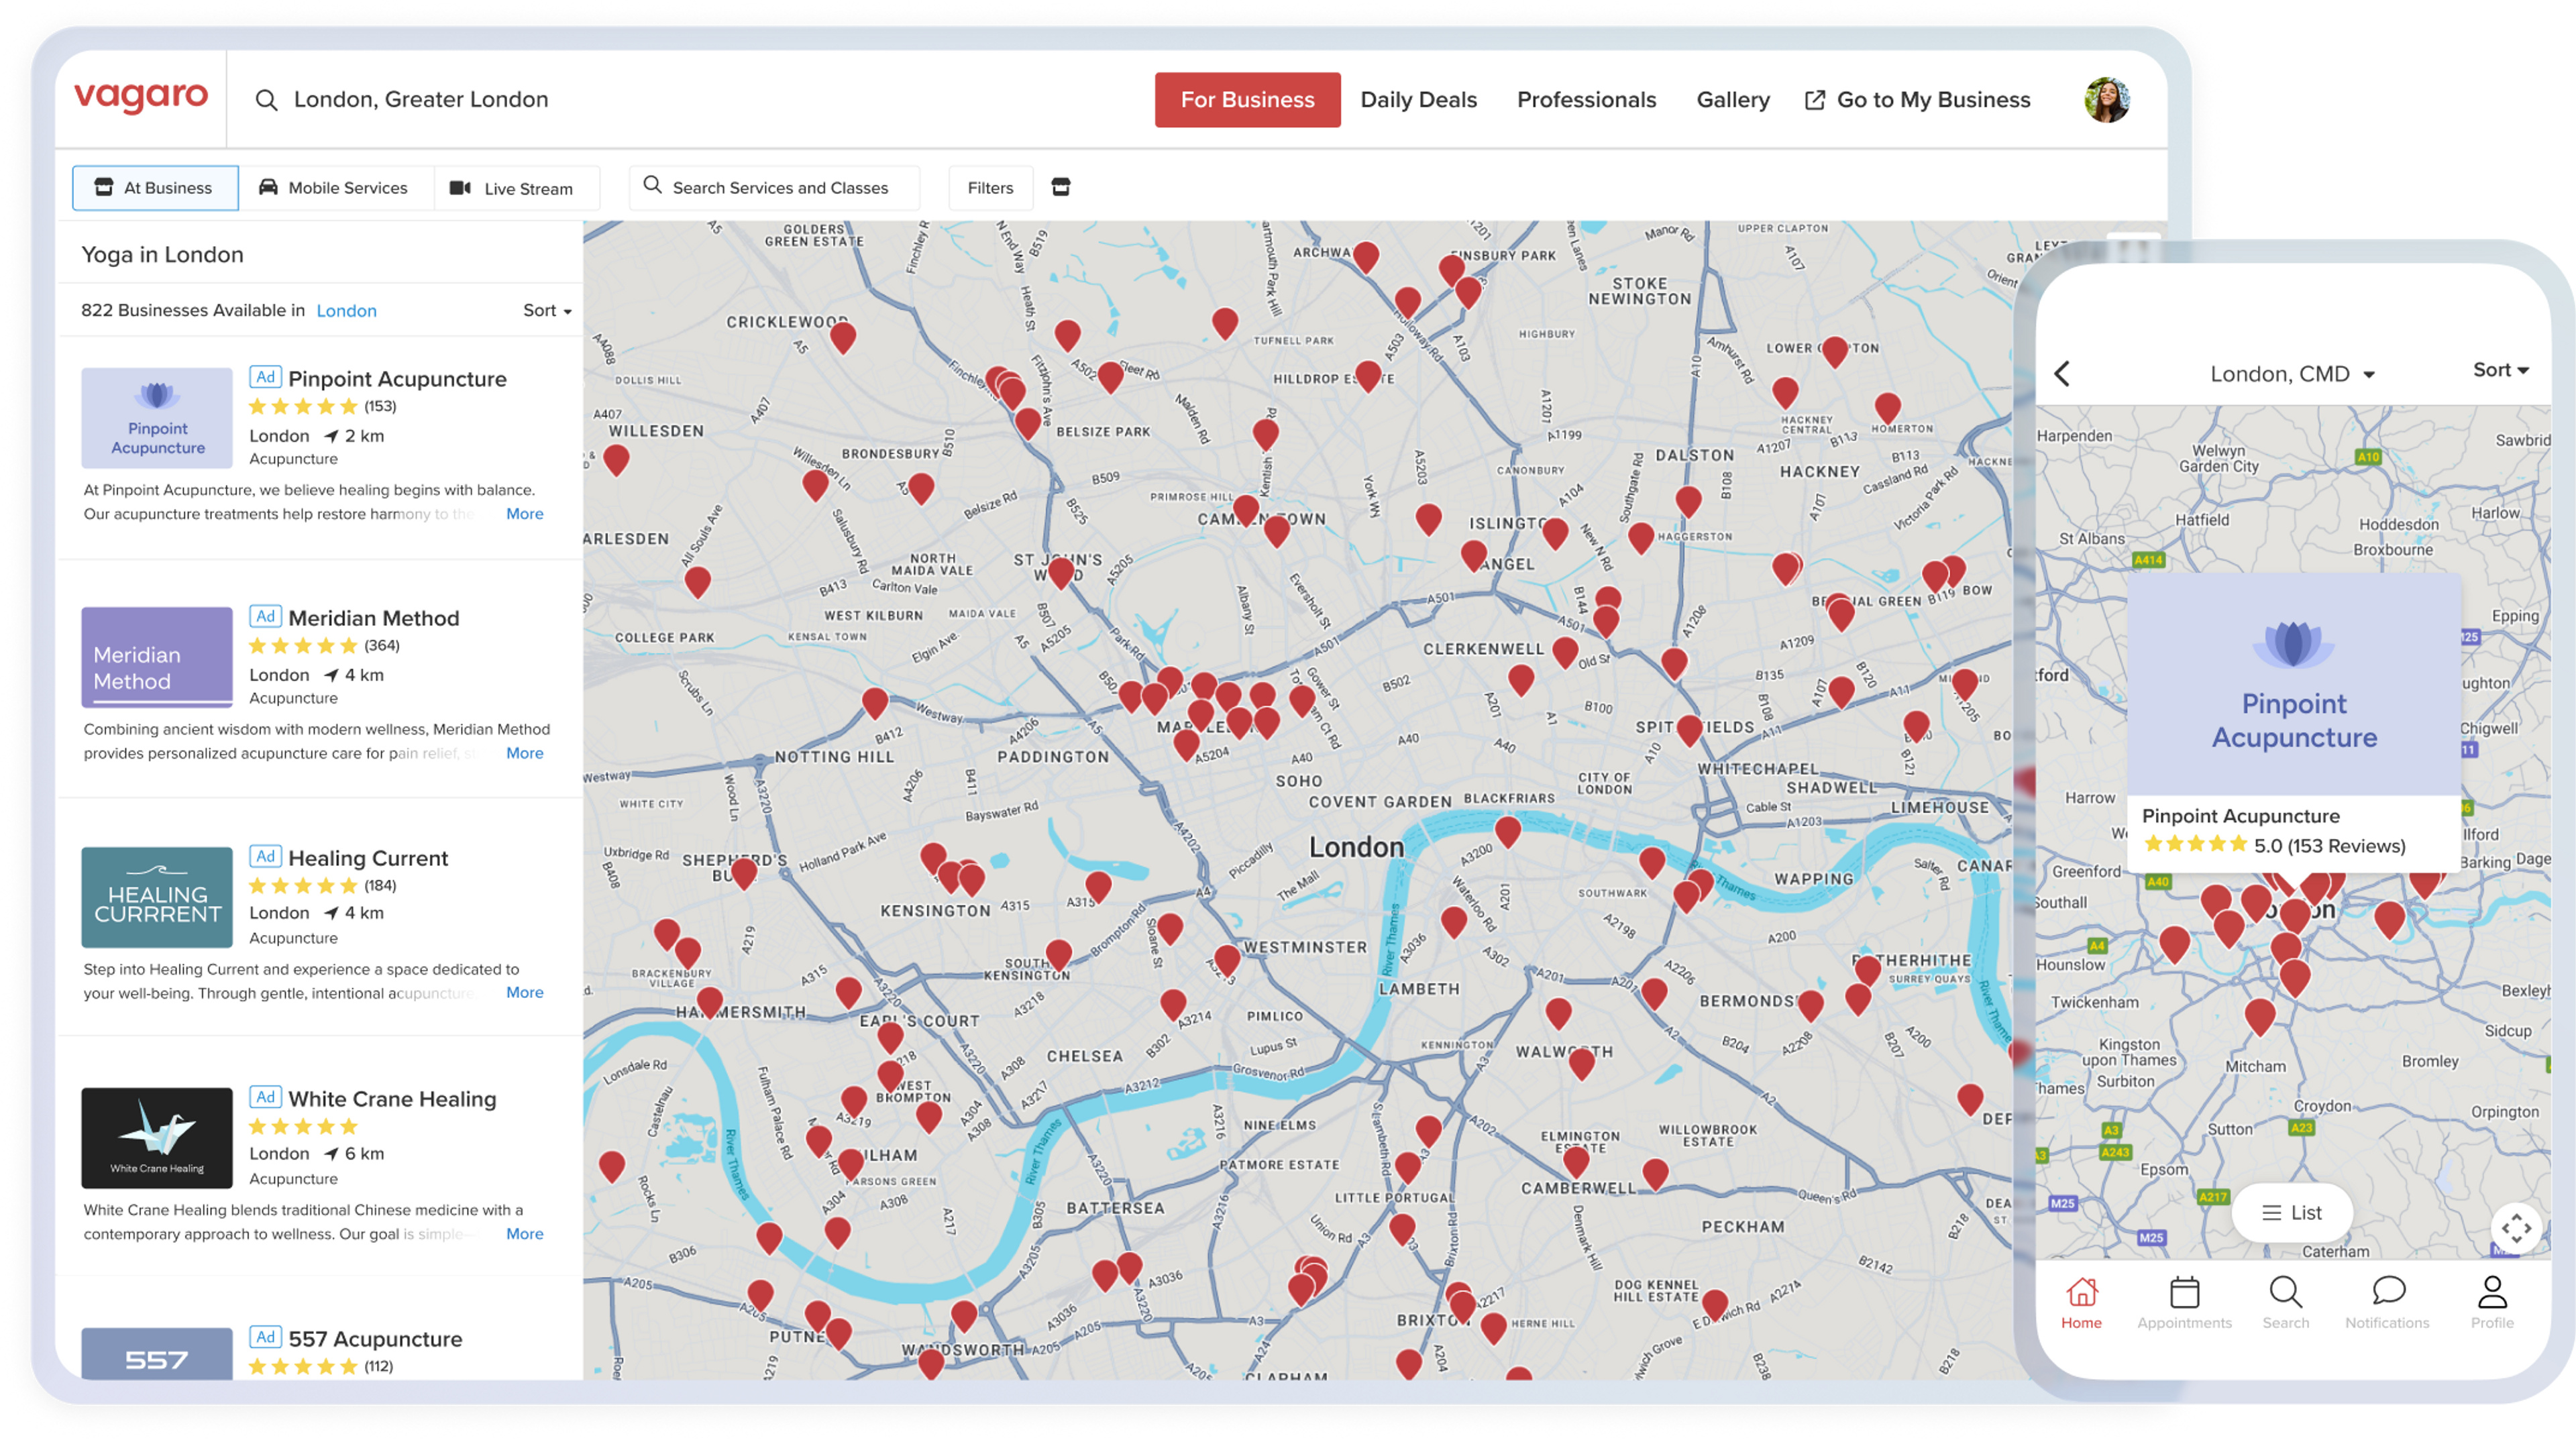Click the map pin at Willesden
Viewport: 2576px width, 1440px height.
616,459
